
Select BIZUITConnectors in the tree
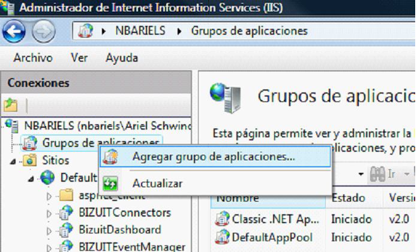tap(125, 212)
